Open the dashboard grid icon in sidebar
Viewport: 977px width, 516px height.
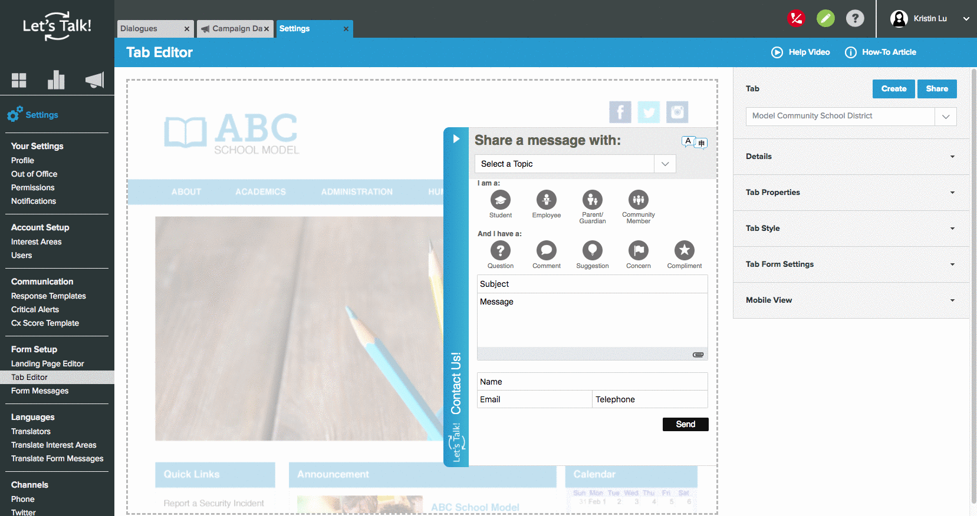click(x=19, y=80)
